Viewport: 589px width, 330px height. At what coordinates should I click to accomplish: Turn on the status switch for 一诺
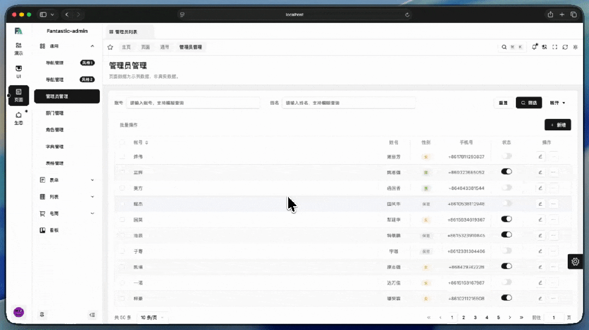pos(507,282)
